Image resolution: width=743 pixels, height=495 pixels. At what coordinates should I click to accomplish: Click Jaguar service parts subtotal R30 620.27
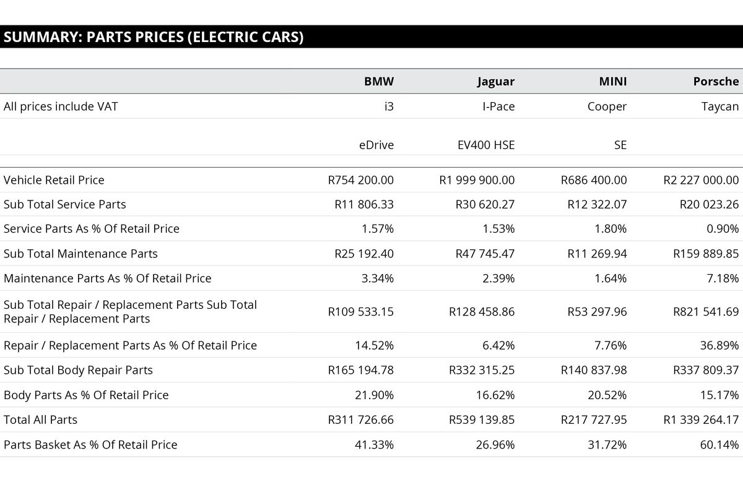point(485,204)
